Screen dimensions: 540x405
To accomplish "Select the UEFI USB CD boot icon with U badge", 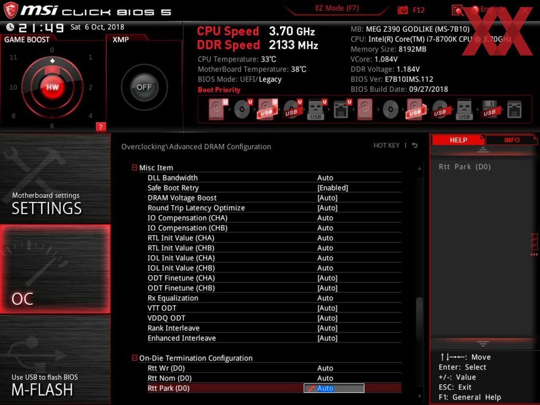I will [x=292, y=109].
